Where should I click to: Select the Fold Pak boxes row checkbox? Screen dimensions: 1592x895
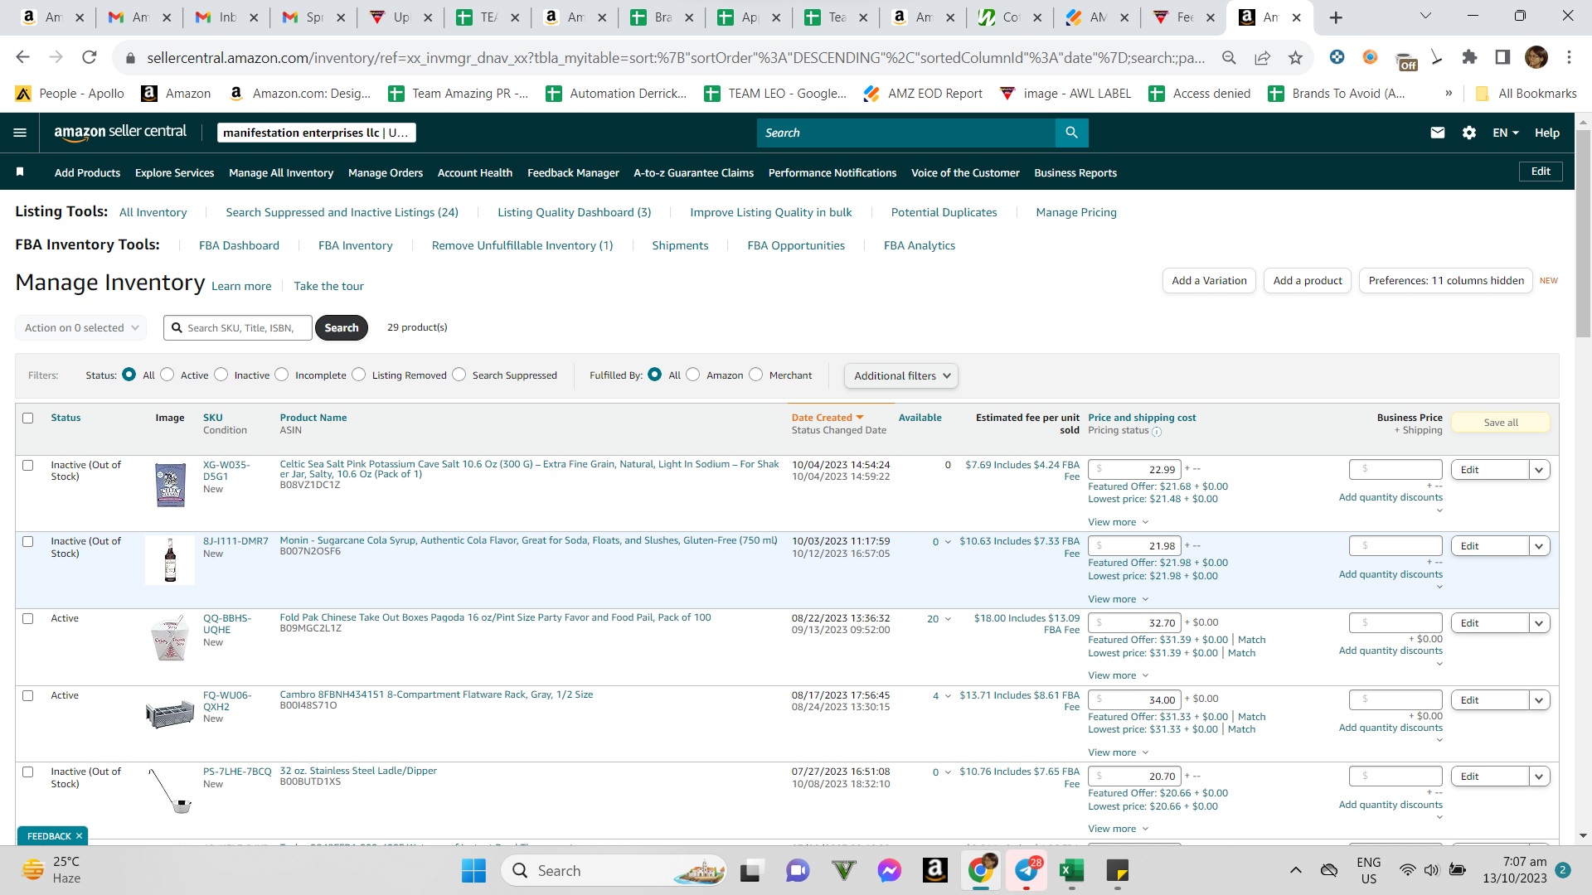(x=27, y=619)
